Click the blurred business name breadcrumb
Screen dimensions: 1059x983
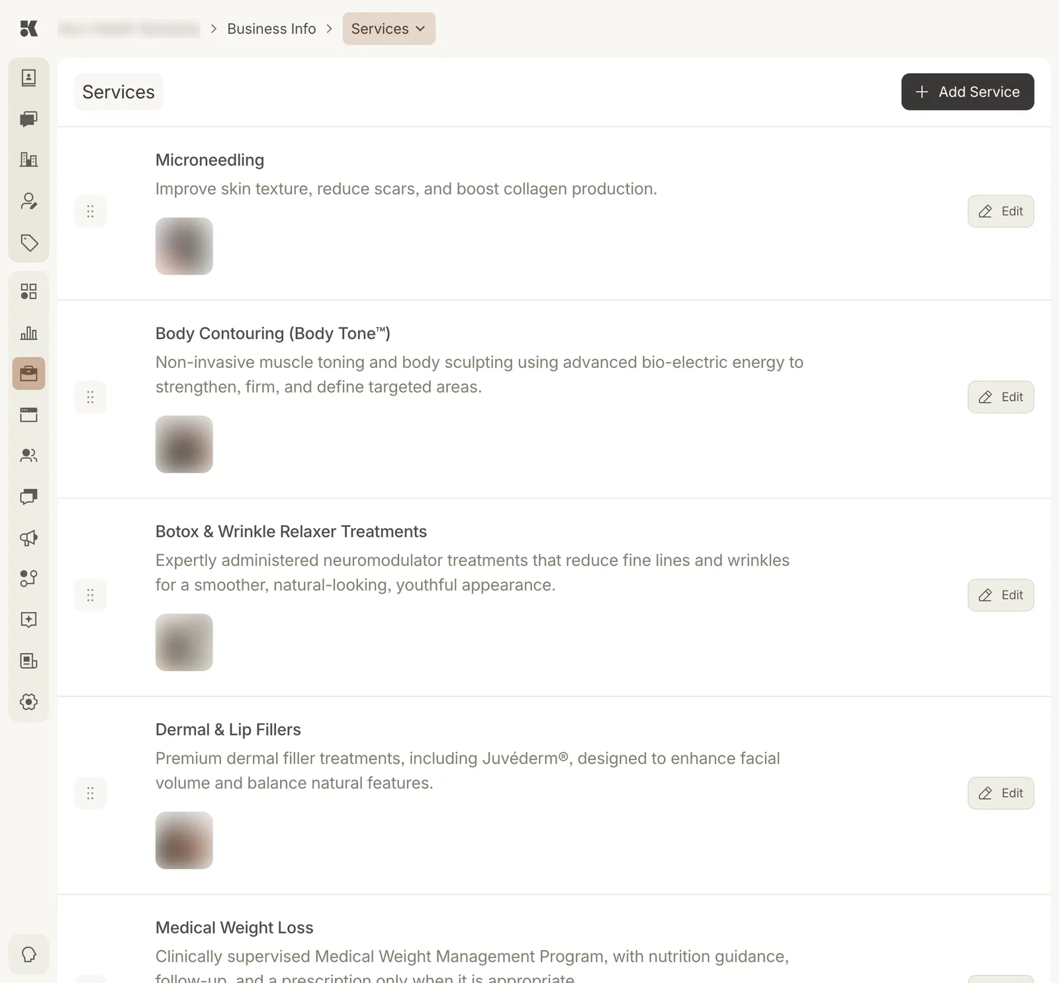click(129, 28)
